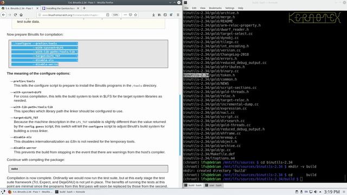Image resolution: width=347 pixels, height=195 pixels.
Task: Open the Firefox Library icon
Action: pos(159,15)
